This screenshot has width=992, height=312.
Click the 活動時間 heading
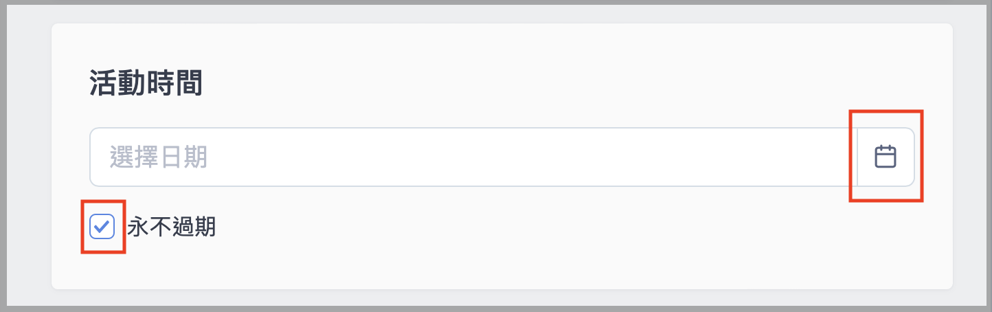(146, 85)
